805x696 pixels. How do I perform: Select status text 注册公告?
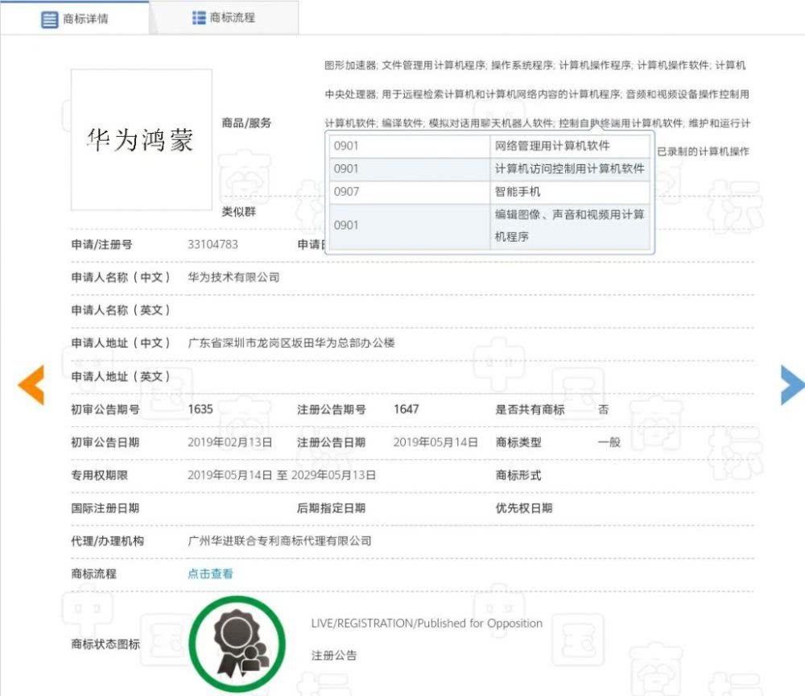(x=334, y=656)
